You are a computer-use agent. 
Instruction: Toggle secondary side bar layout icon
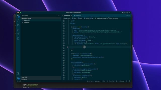click(x=127, y=12)
